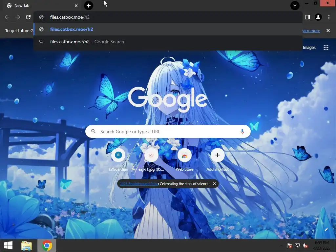
Task: Reload the current page
Action: click(28, 17)
